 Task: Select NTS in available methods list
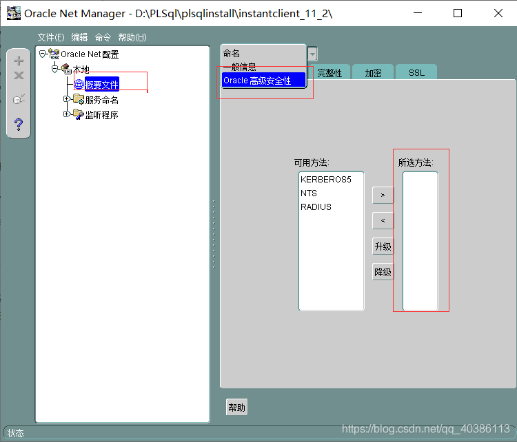point(309,193)
